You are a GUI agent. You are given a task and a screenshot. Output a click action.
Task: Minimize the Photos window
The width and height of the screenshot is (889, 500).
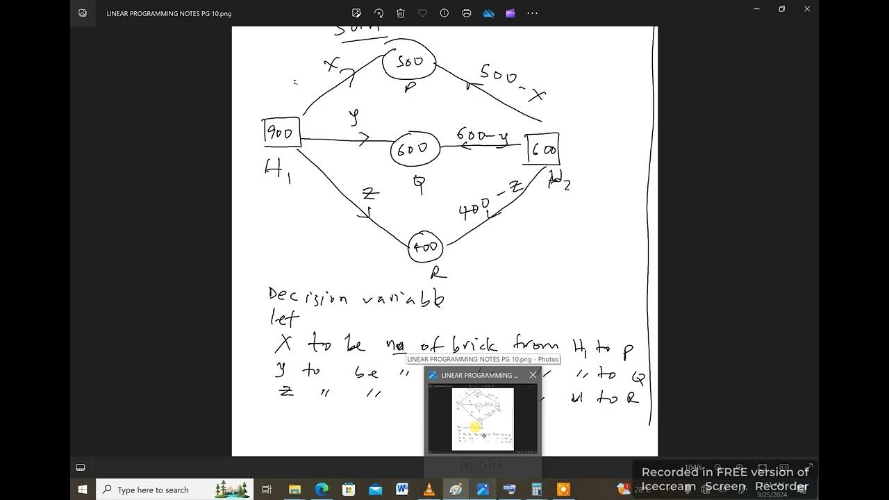coord(756,9)
